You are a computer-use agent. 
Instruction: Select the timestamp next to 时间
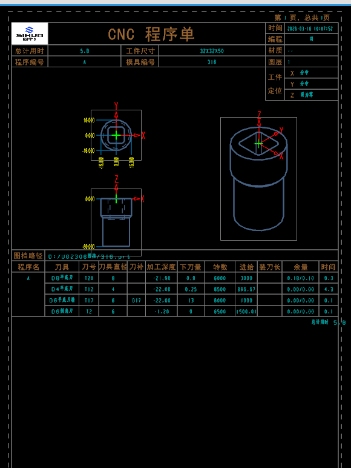[x=310, y=28]
